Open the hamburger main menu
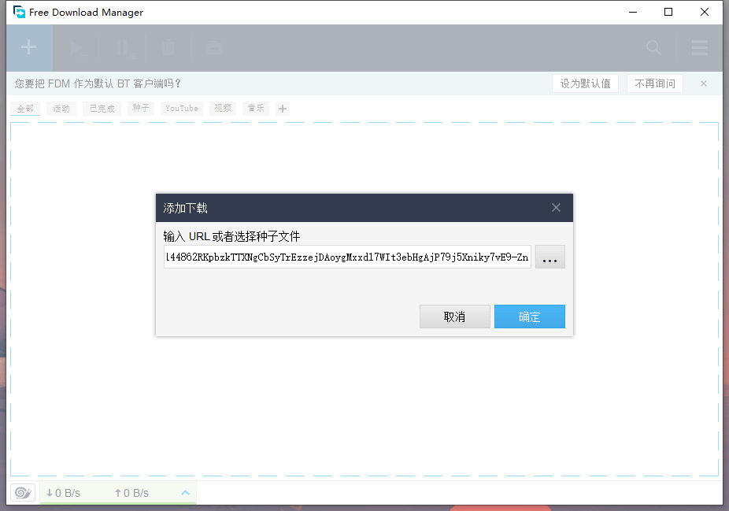Screen dimensions: 729x511 (700, 47)
